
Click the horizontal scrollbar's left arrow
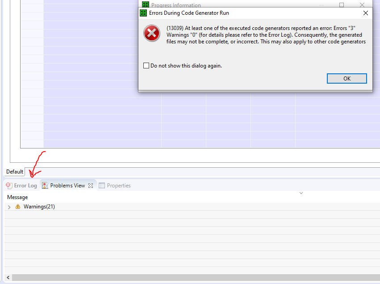point(7,277)
